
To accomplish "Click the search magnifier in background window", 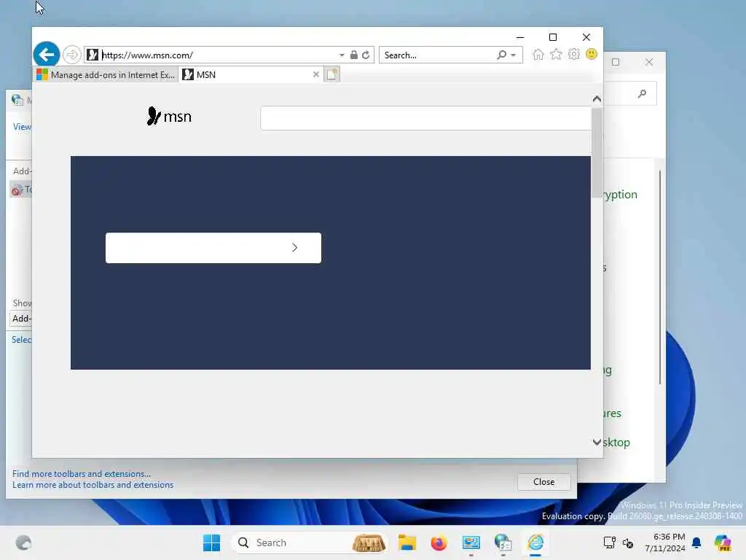I will (x=643, y=94).
